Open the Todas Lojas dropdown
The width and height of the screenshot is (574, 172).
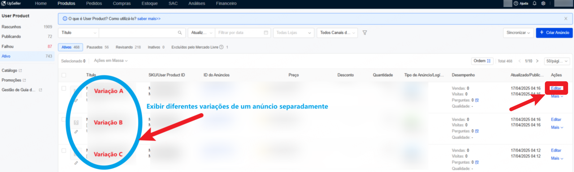[x=294, y=33]
